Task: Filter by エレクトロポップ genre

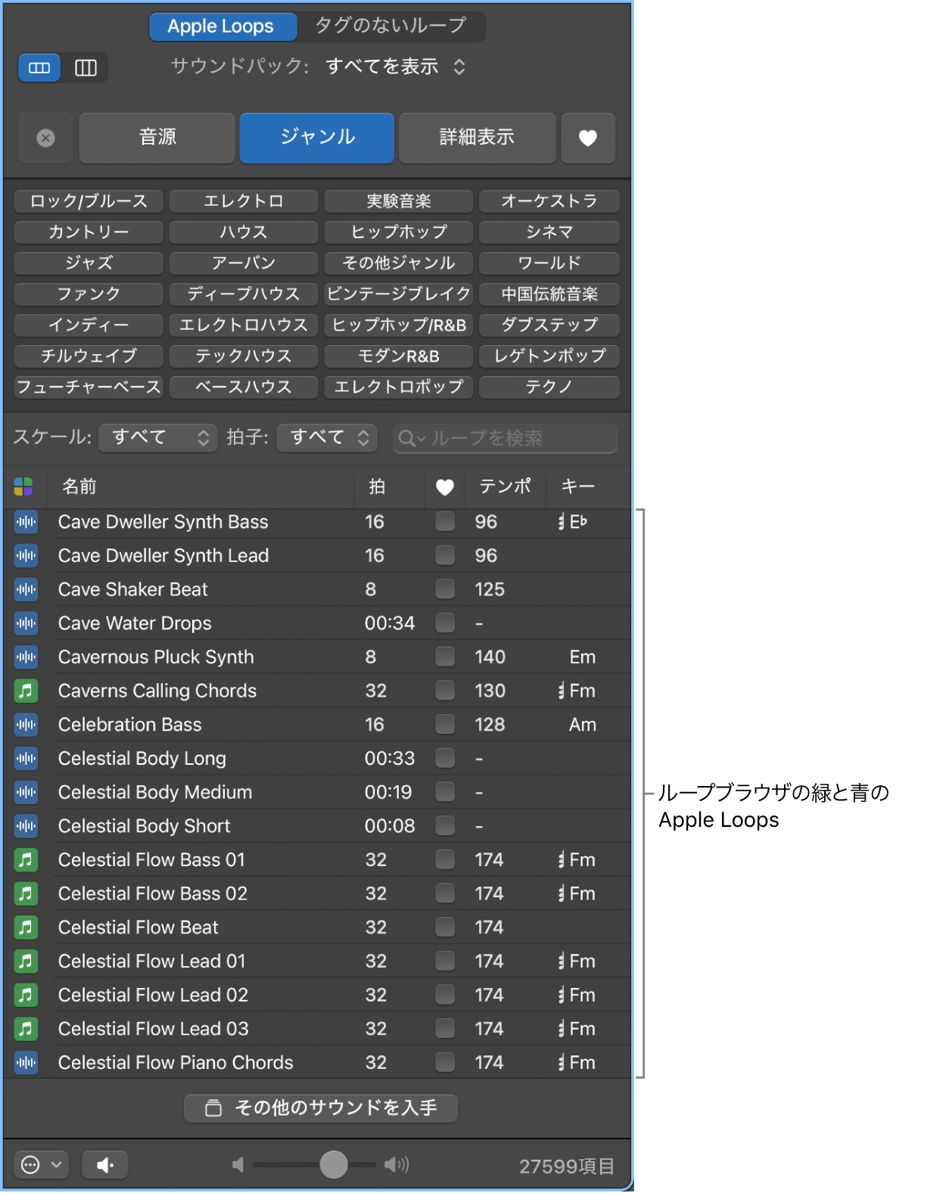Action: coord(399,387)
